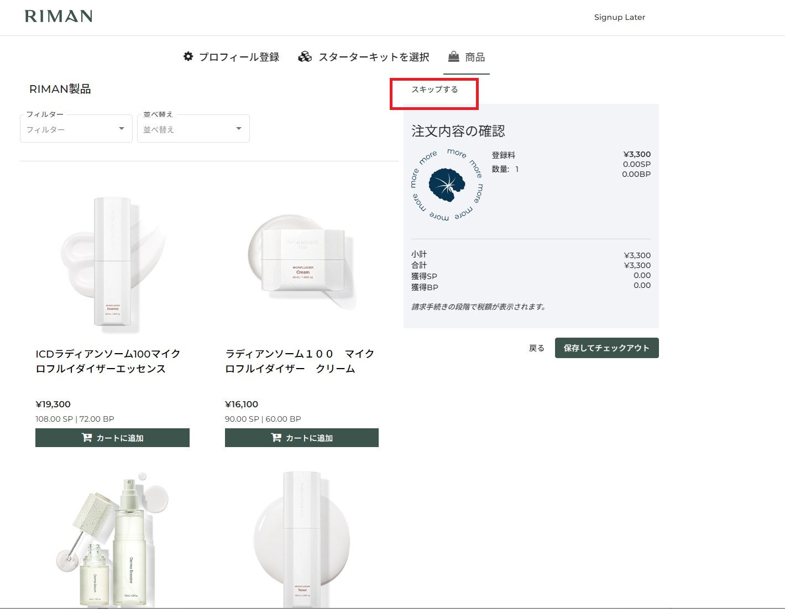Click the ¥19,300 price
The width and height of the screenshot is (785, 609).
pyautogui.click(x=53, y=404)
